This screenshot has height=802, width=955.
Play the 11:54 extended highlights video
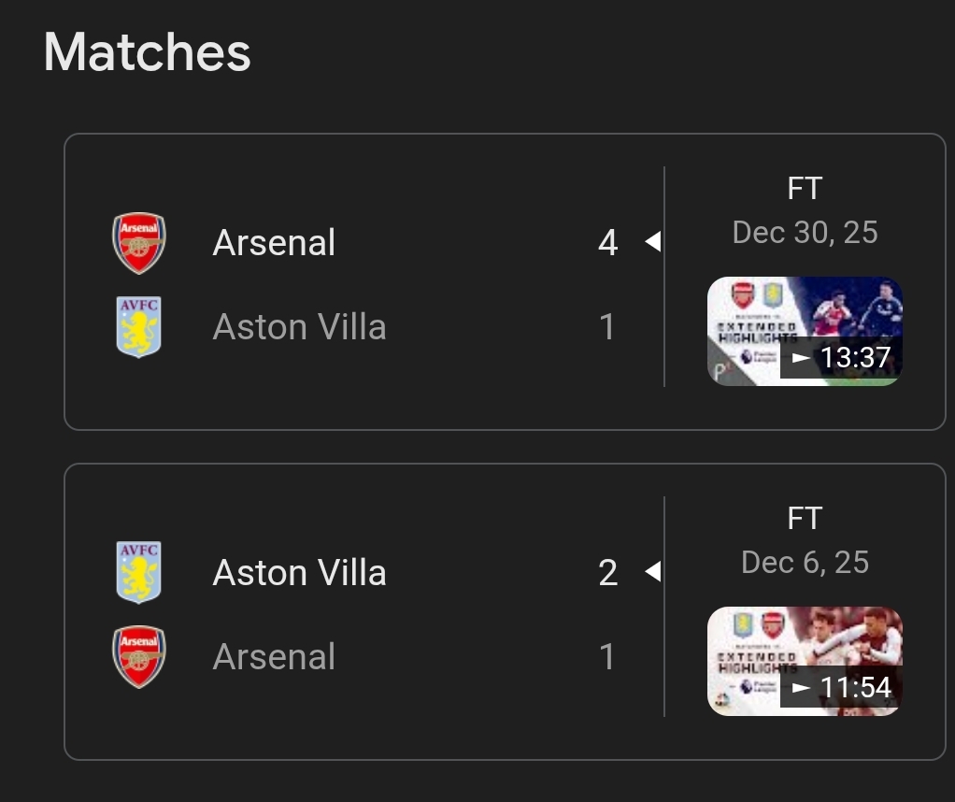(x=805, y=661)
